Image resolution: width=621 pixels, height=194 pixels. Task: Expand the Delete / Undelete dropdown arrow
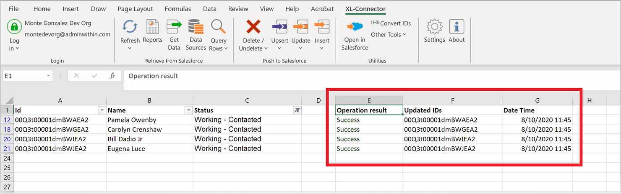tap(266, 48)
